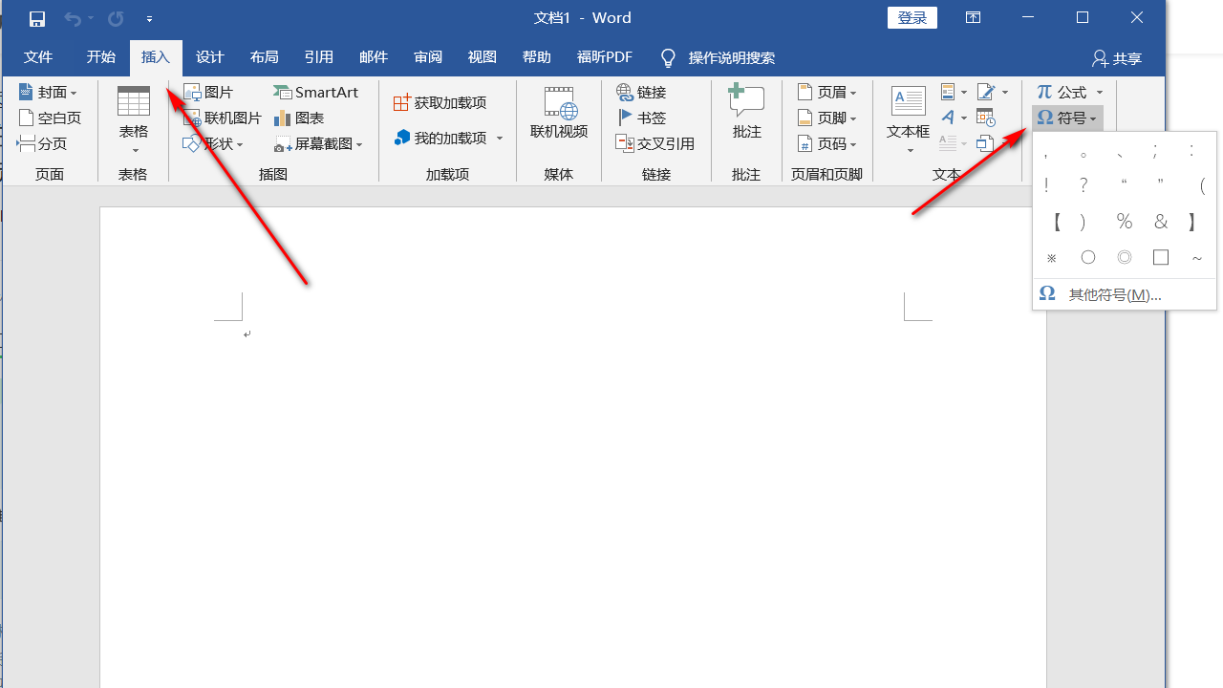1223x688 pixels.
Task: Open My Add-ins (我的加载项) list
Action: point(448,139)
